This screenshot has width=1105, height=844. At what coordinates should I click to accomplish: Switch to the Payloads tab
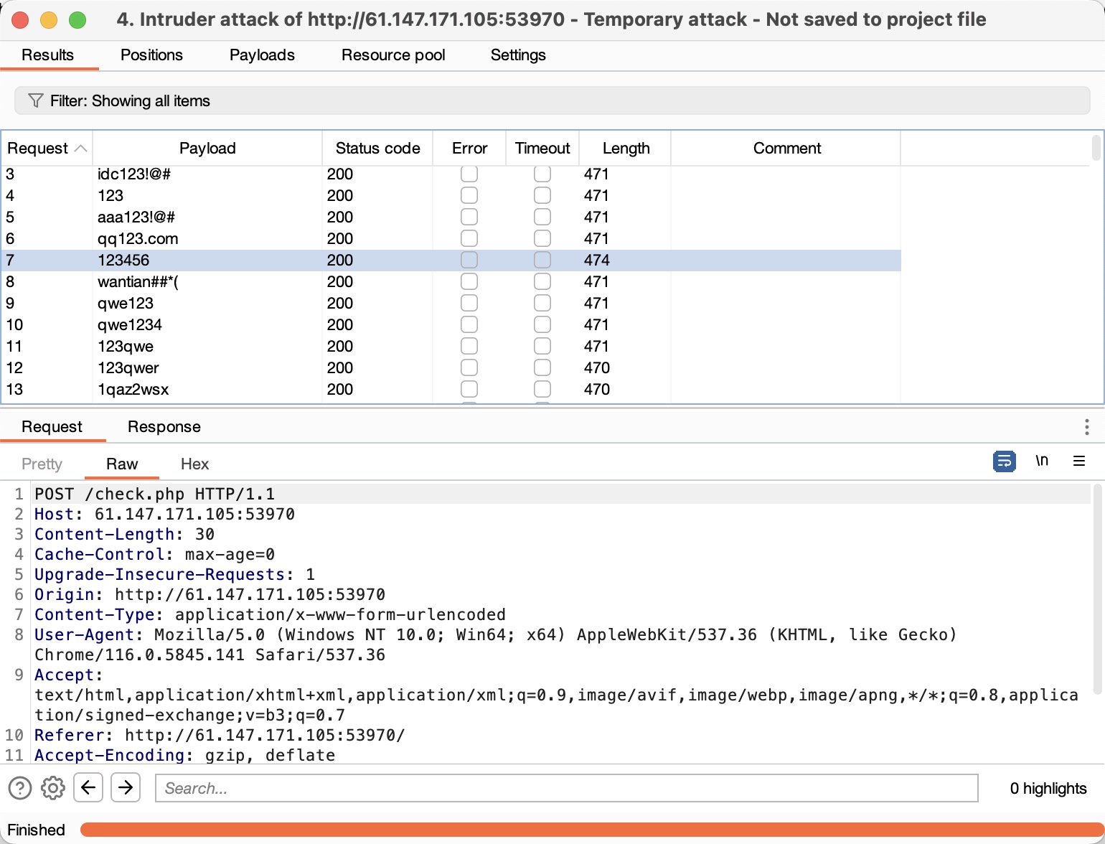point(262,55)
